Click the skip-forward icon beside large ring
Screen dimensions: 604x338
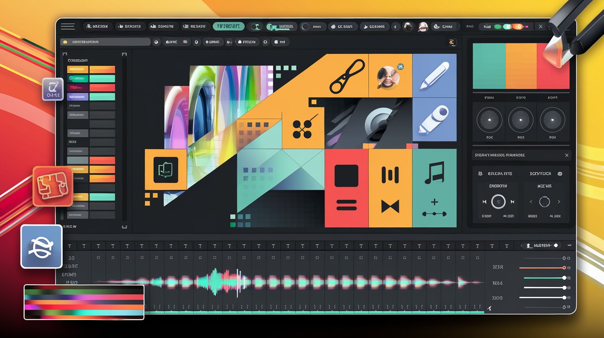click(x=512, y=202)
